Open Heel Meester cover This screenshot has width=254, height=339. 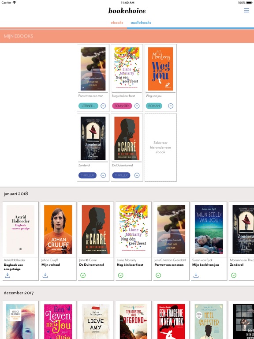(209, 322)
